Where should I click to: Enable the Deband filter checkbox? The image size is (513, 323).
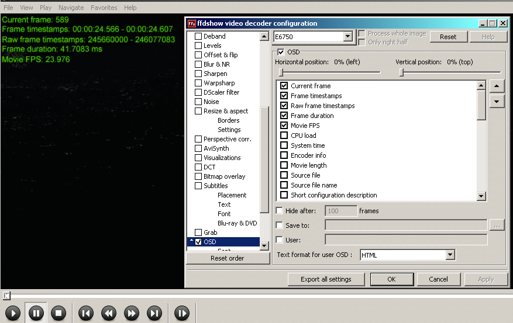pos(198,36)
